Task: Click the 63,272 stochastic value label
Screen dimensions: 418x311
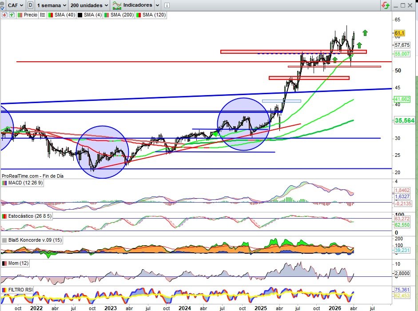Action: click(x=402, y=219)
